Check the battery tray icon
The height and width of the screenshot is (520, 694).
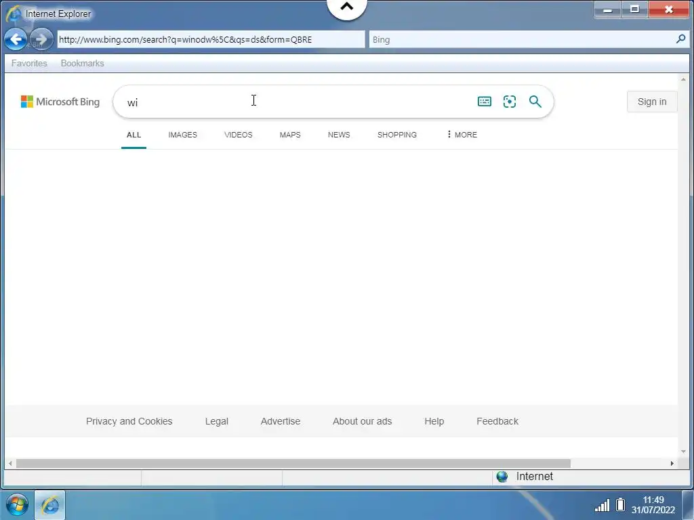(620, 504)
